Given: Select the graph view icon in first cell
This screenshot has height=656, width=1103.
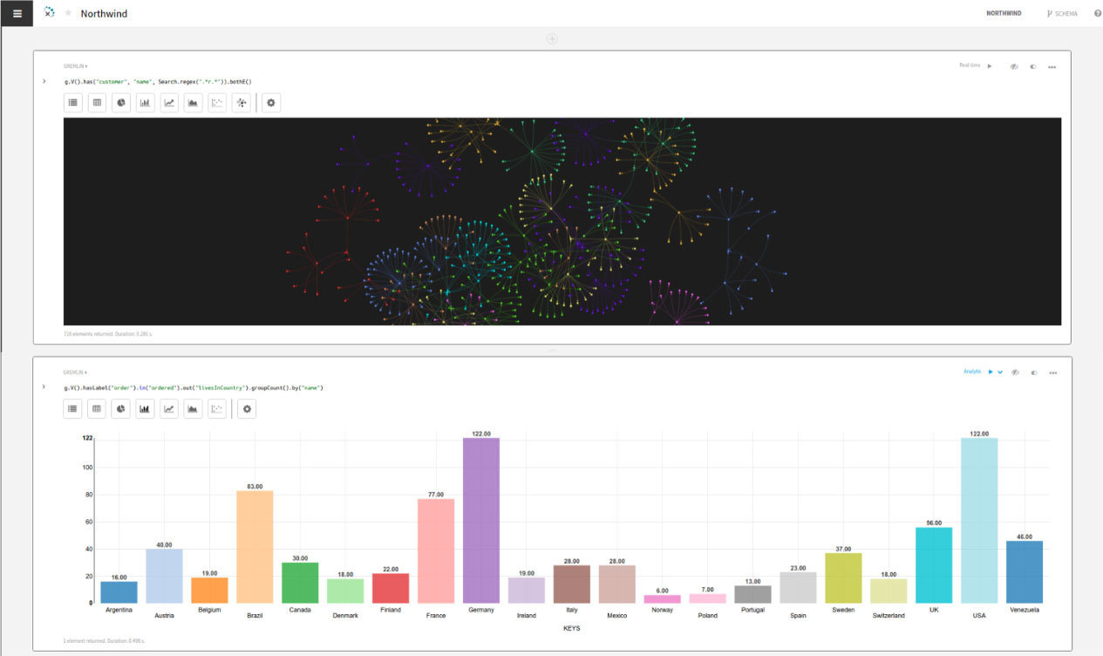Looking at the screenshot, I should tap(242, 103).
